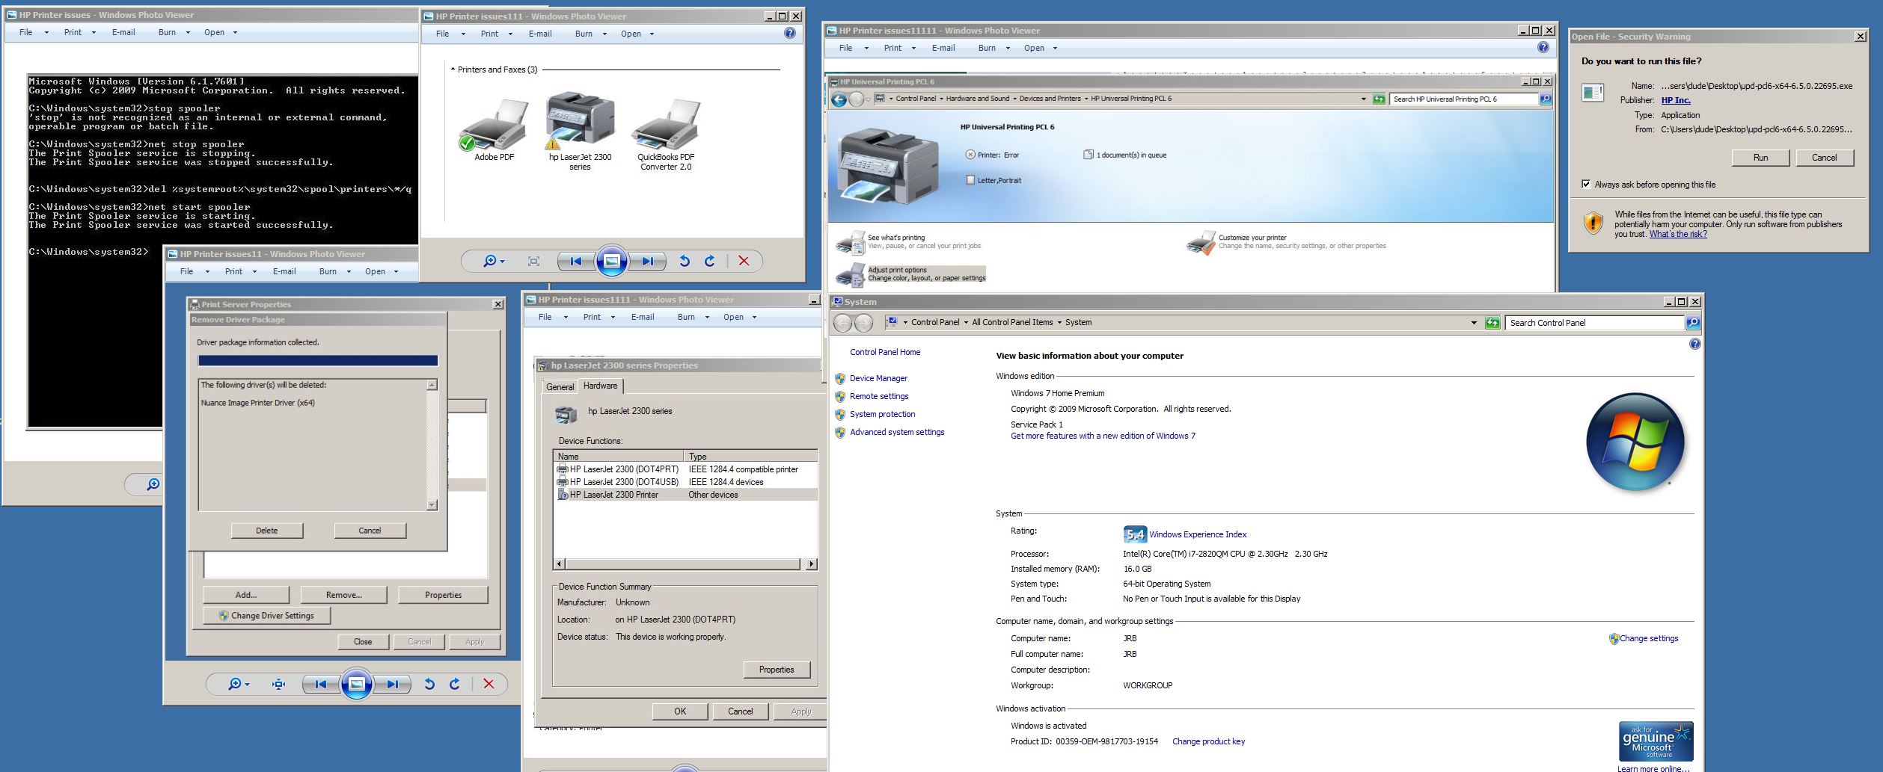Click help icon in System window
The height and width of the screenshot is (772, 1883).
click(x=1694, y=344)
